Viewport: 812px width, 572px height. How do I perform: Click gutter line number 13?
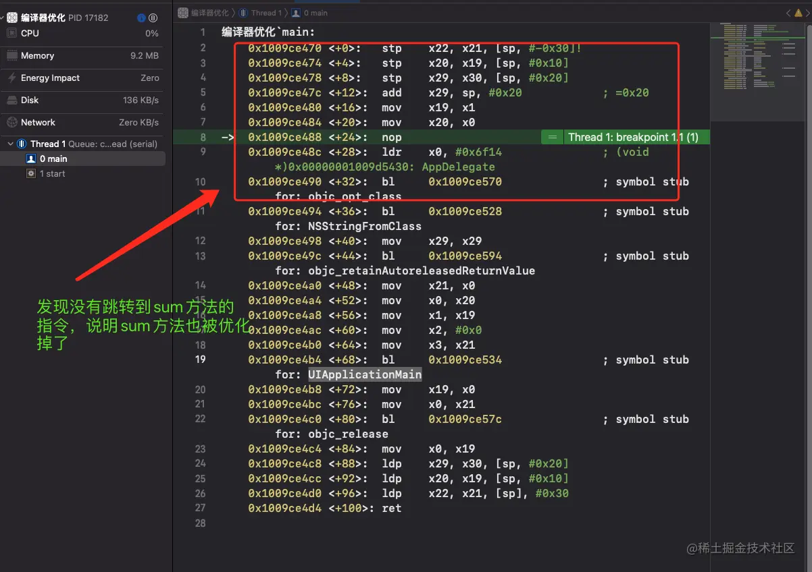[200, 256]
